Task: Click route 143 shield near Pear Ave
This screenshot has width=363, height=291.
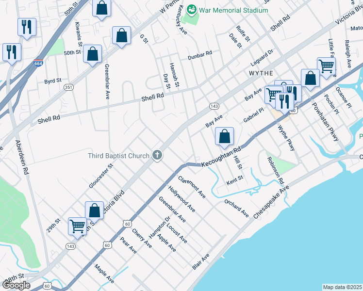Action: pos(70,246)
